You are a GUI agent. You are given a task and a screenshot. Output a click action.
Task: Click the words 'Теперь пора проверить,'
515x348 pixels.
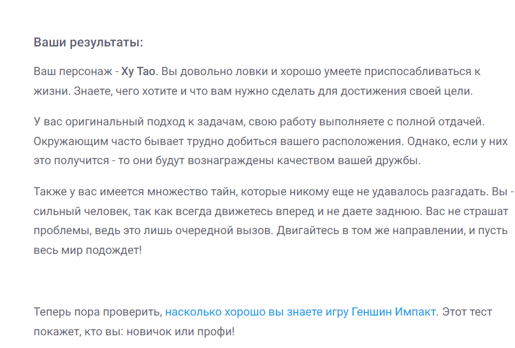point(98,312)
